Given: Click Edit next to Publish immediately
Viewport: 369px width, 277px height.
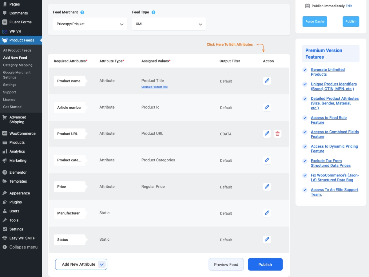Looking at the screenshot, I should pos(349,6).
